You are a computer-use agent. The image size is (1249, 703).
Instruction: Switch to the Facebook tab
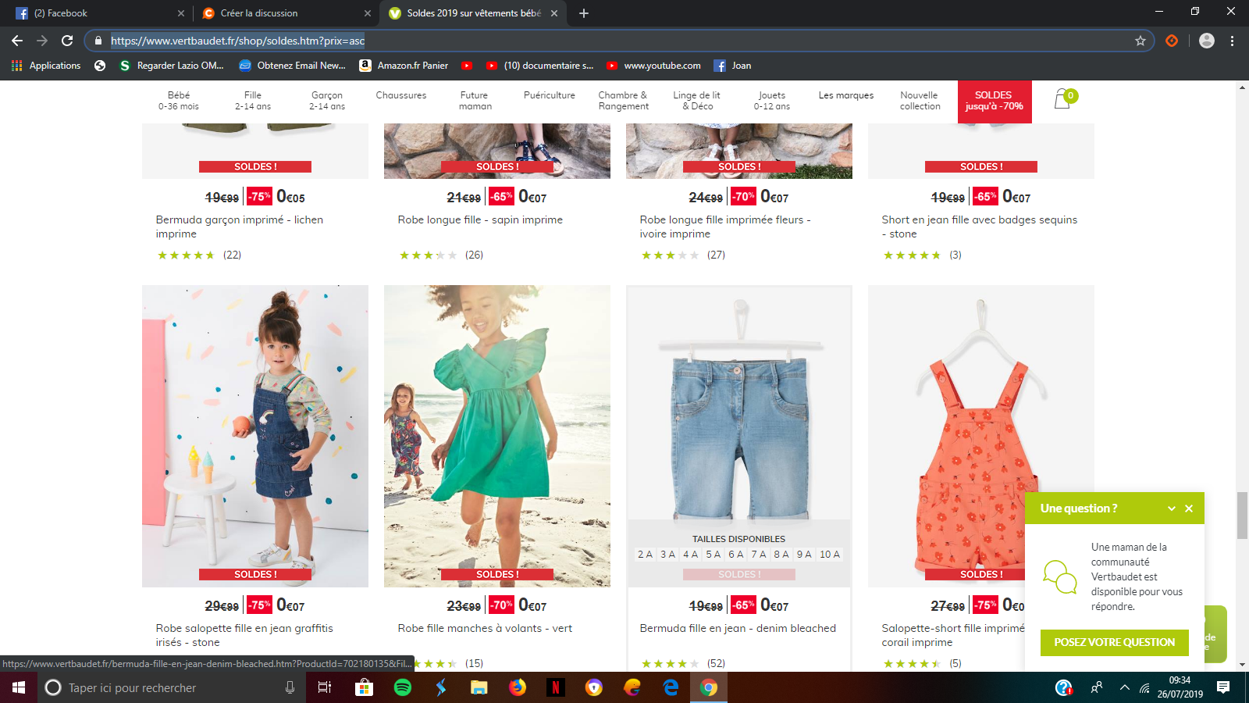pyautogui.click(x=94, y=13)
